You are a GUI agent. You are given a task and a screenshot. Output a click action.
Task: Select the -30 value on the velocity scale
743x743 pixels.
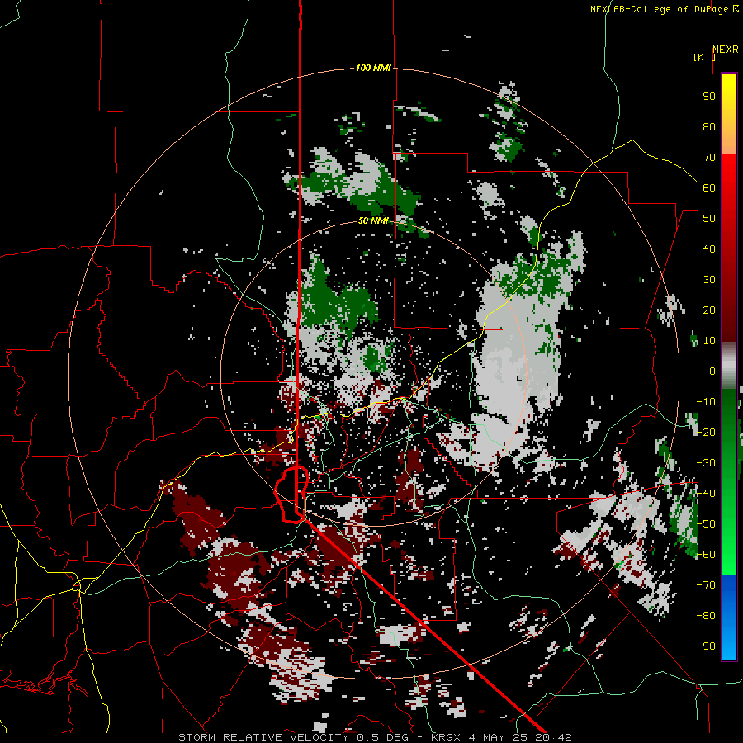coord(706,463)
